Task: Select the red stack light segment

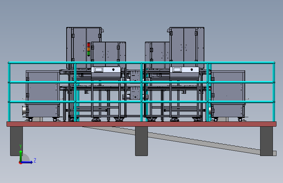Action: coord(88,45)
